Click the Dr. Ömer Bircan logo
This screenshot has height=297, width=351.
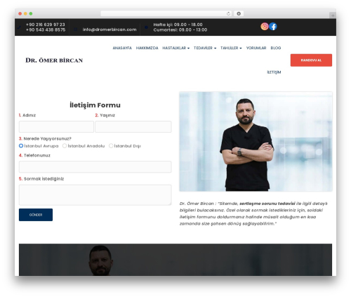[x=54, y=60]
